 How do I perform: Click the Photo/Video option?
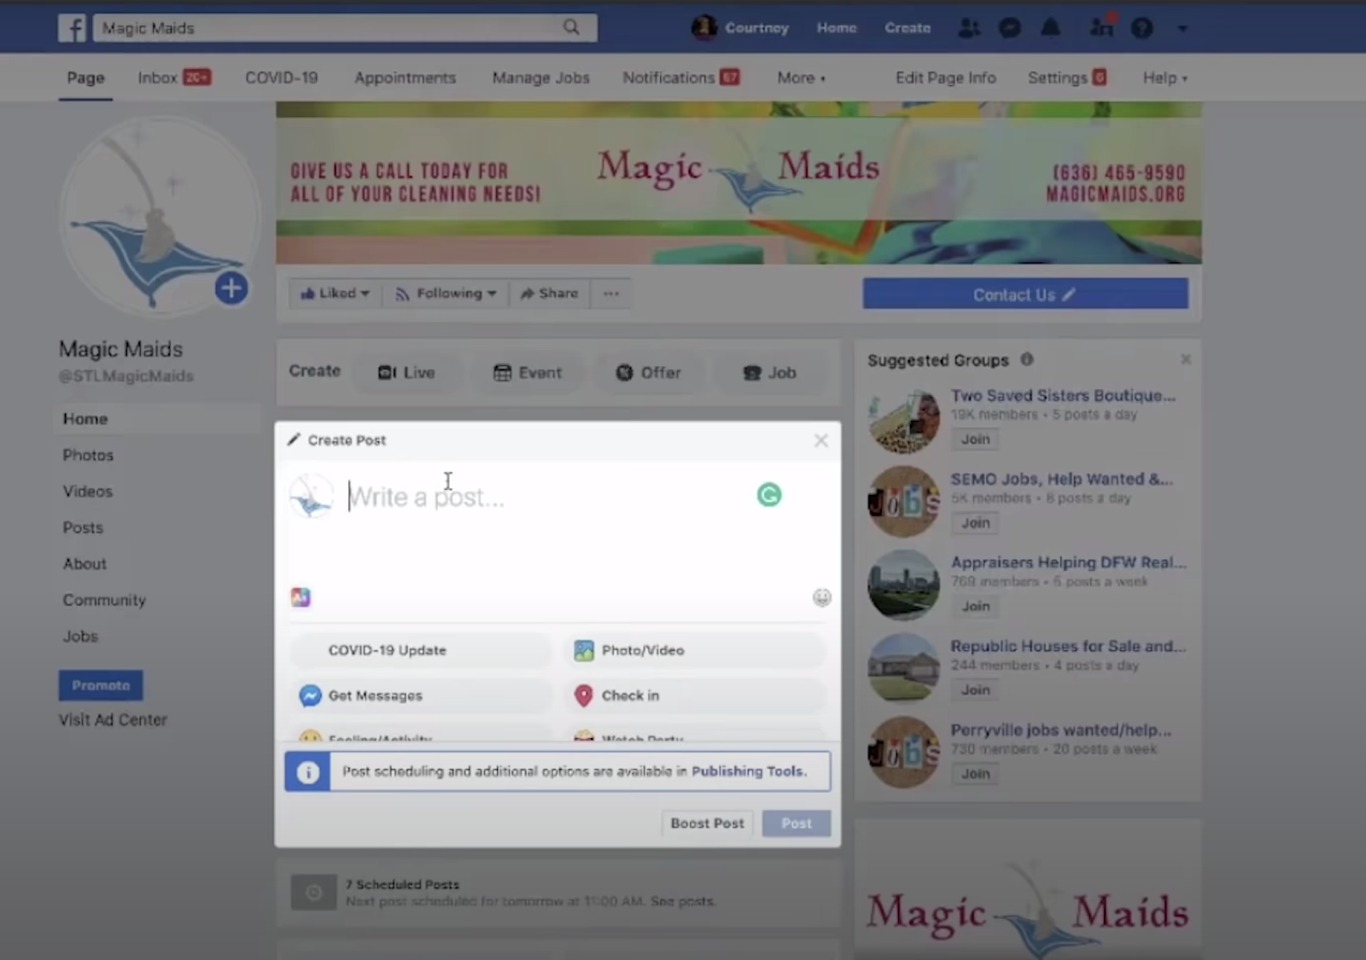[695, 650]
